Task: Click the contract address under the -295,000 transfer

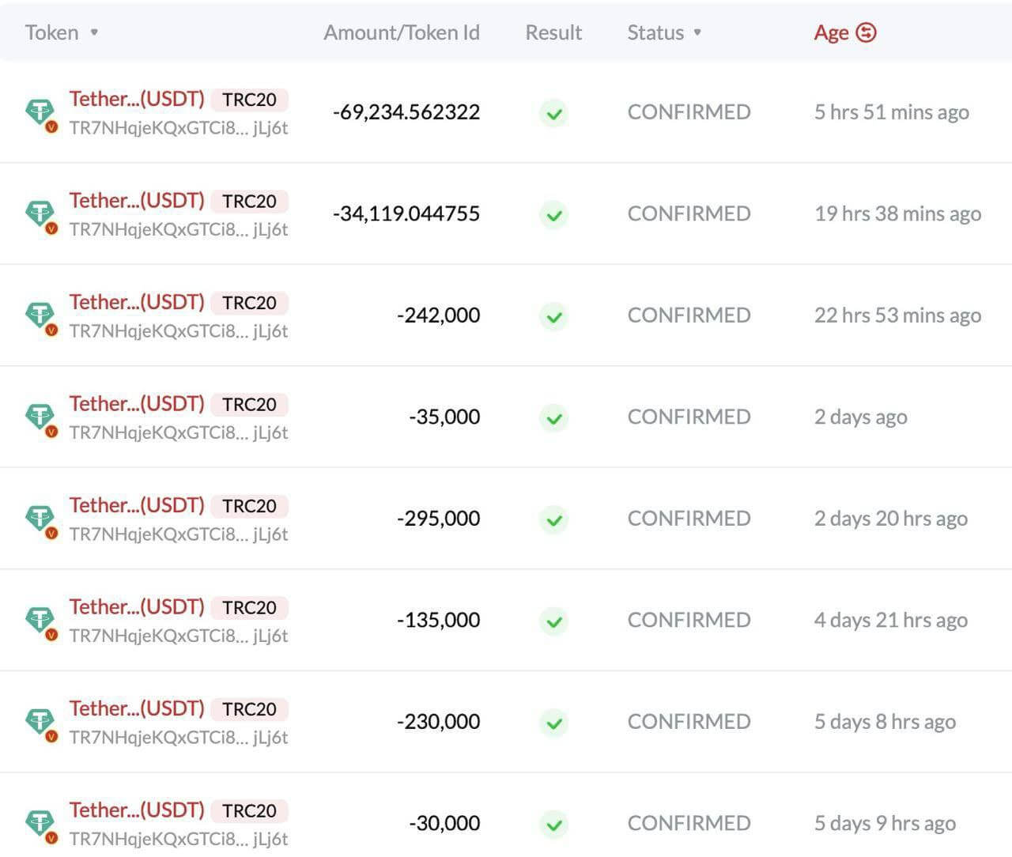Action: coord(179,534)
